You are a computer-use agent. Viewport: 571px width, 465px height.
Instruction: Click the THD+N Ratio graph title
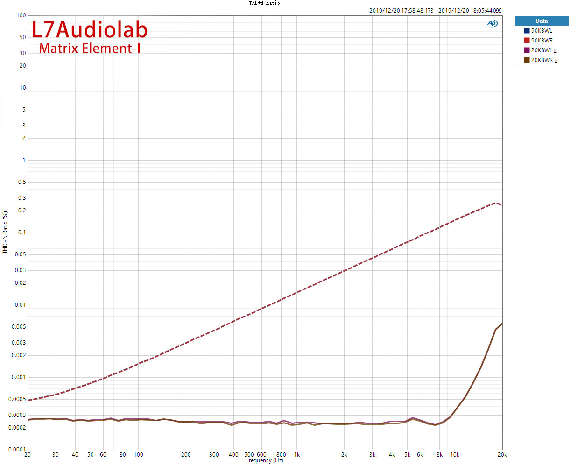click(264, 3)
